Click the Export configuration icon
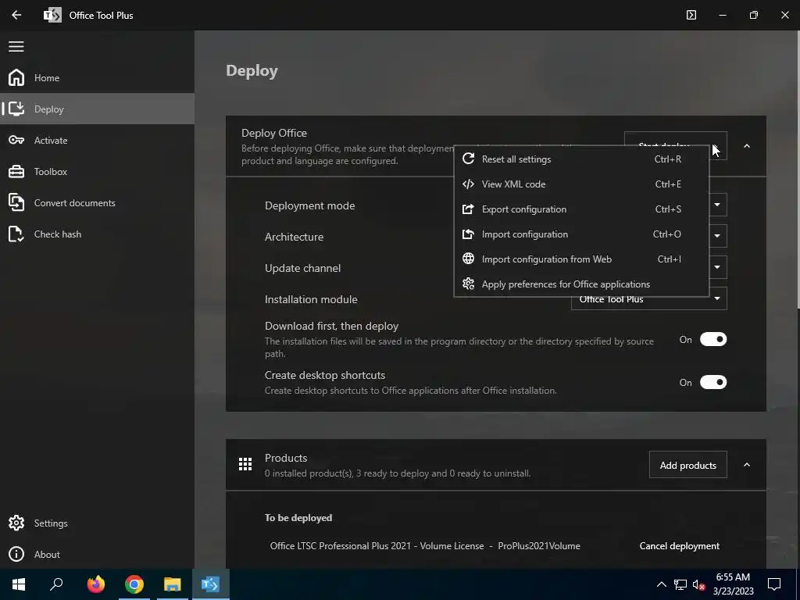 [x=469, y=209]
